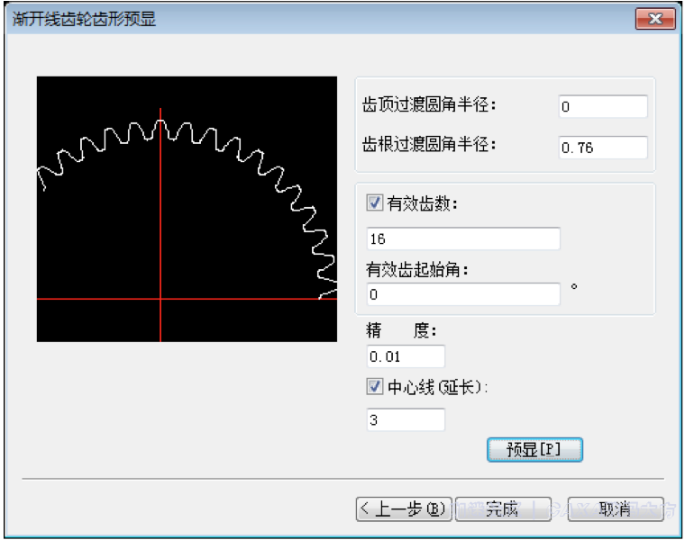Focus the 有效齿起始角 input field

click(x=463, y=294)
